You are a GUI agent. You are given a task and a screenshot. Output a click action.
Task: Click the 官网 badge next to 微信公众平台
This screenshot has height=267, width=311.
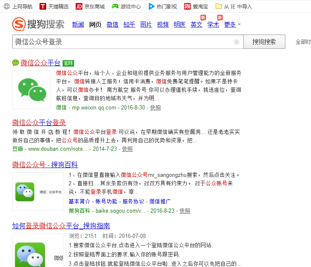tap(68, 63)
